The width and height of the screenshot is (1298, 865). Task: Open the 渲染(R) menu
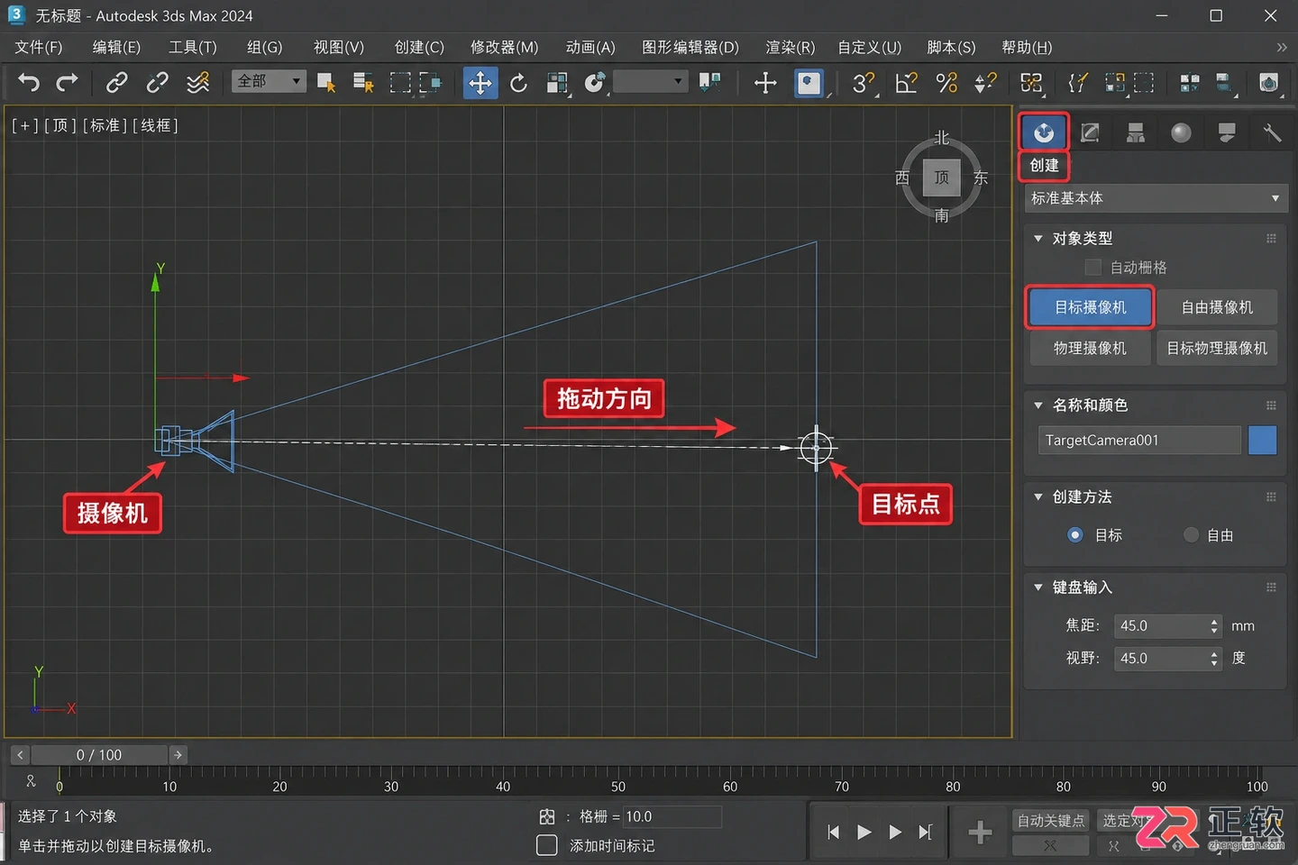(790, 47)
